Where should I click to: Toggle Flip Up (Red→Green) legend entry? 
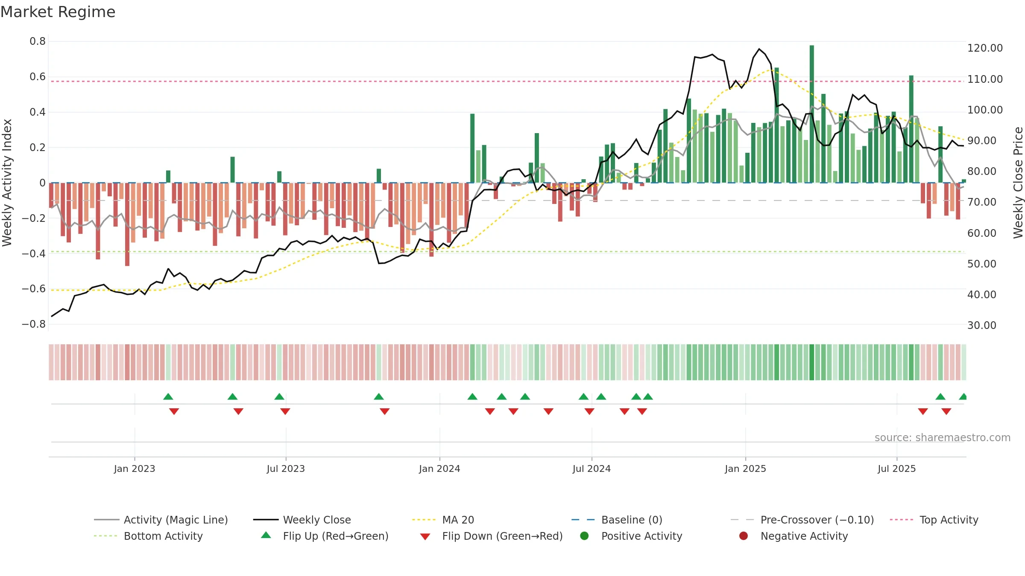coord(325,536)
